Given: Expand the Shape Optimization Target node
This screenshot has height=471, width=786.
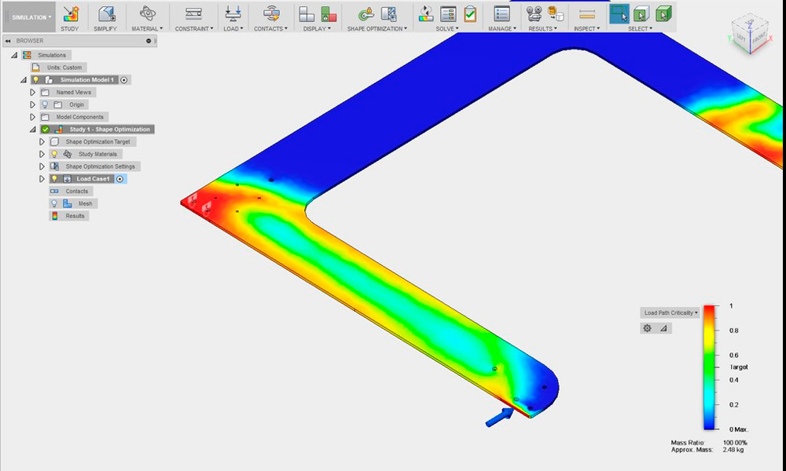Looking at the screenshot, I should pos(42,141).
